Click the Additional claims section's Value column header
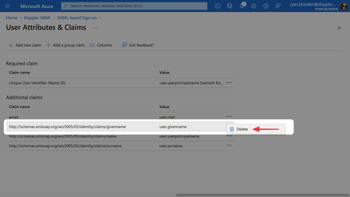This screenshot has height=197, width=350. coord(164,107)
